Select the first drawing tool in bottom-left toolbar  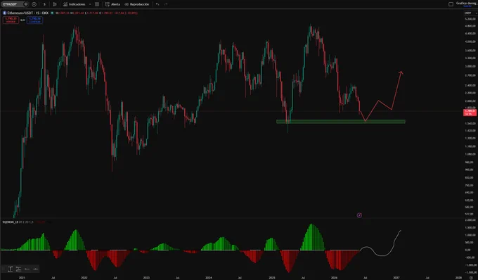(x=10, y=269)
